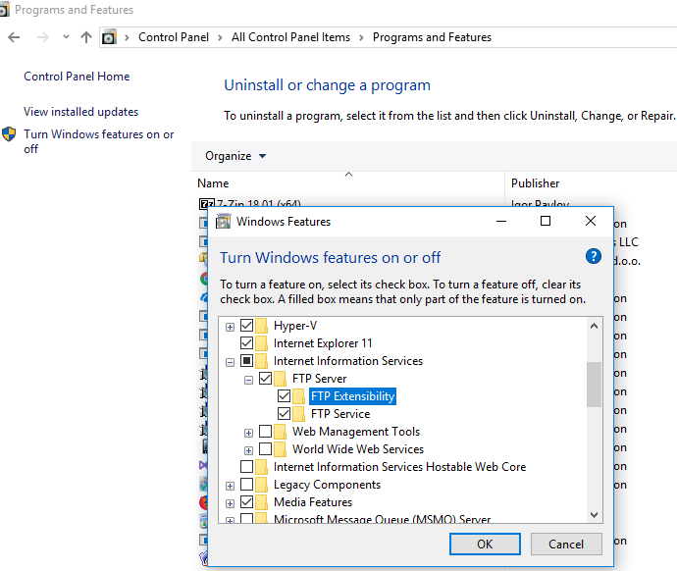
Task: Enable the World Wide Web Services checkbox
Action: point(265,449)
